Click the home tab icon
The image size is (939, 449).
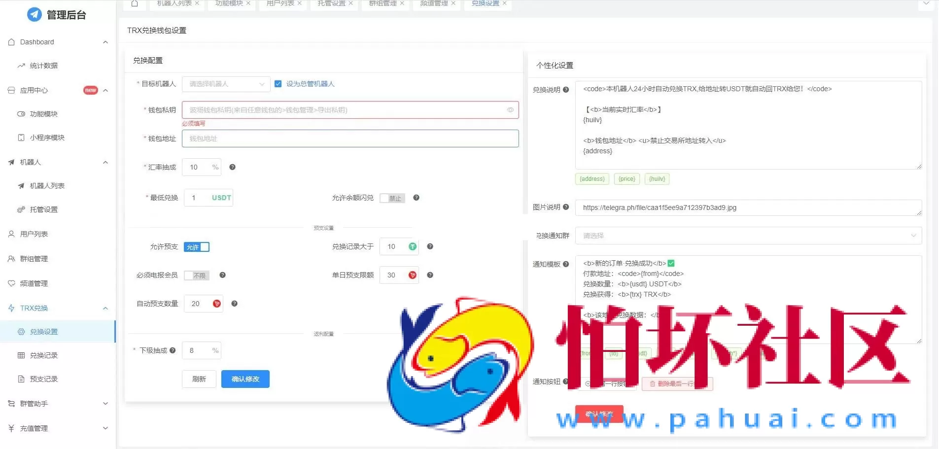pyautogui.click(x=135, y=3)
